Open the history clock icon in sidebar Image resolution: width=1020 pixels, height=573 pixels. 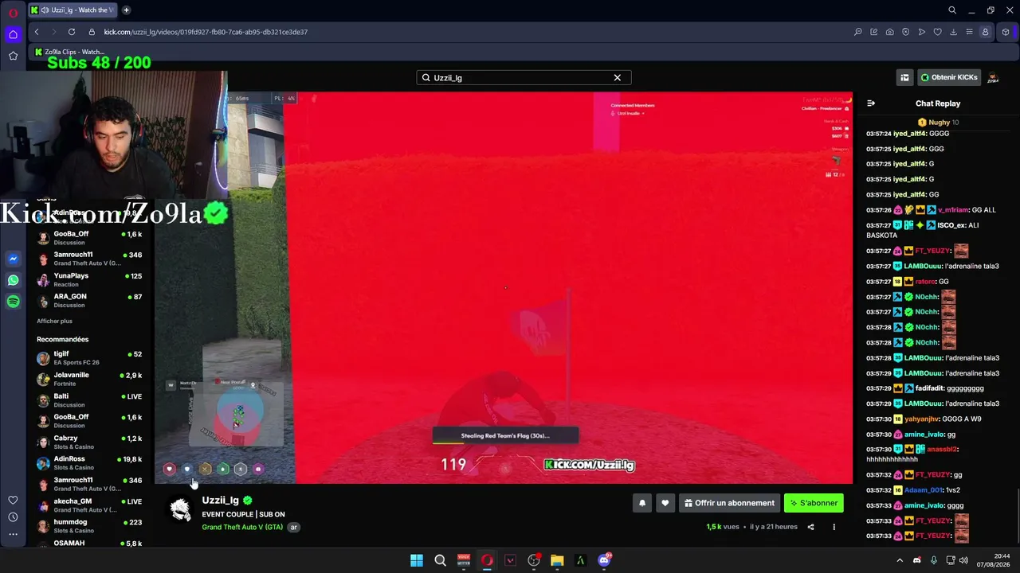[13, 517]
